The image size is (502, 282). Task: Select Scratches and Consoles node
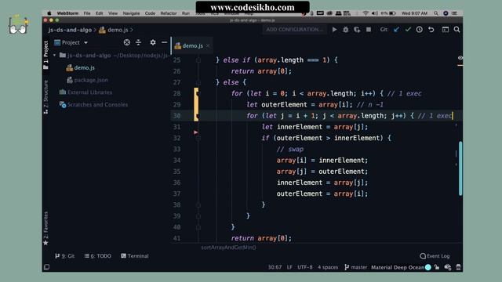coord(93,104)
